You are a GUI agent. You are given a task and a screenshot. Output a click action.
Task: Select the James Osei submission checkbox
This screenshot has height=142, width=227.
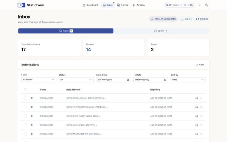[x=25, y=125]
